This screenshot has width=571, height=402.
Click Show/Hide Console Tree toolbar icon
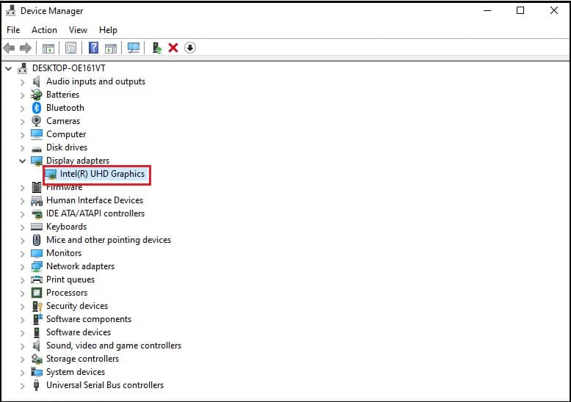tap(48, 48)
